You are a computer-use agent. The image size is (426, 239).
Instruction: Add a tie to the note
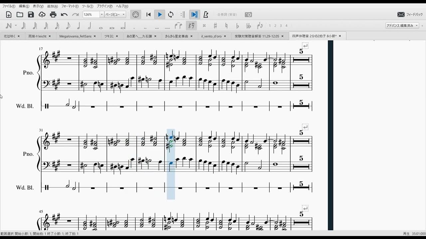[x=179, y=26]
